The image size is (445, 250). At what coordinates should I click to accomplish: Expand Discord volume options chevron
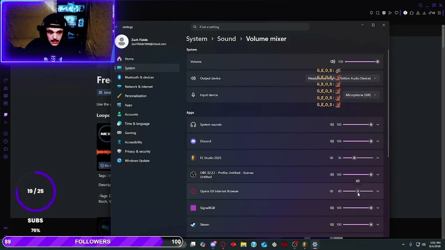coord(378,141)
